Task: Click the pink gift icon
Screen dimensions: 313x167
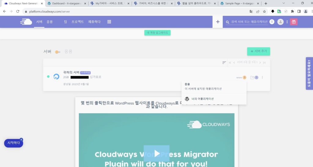Action: pos(294,22)
